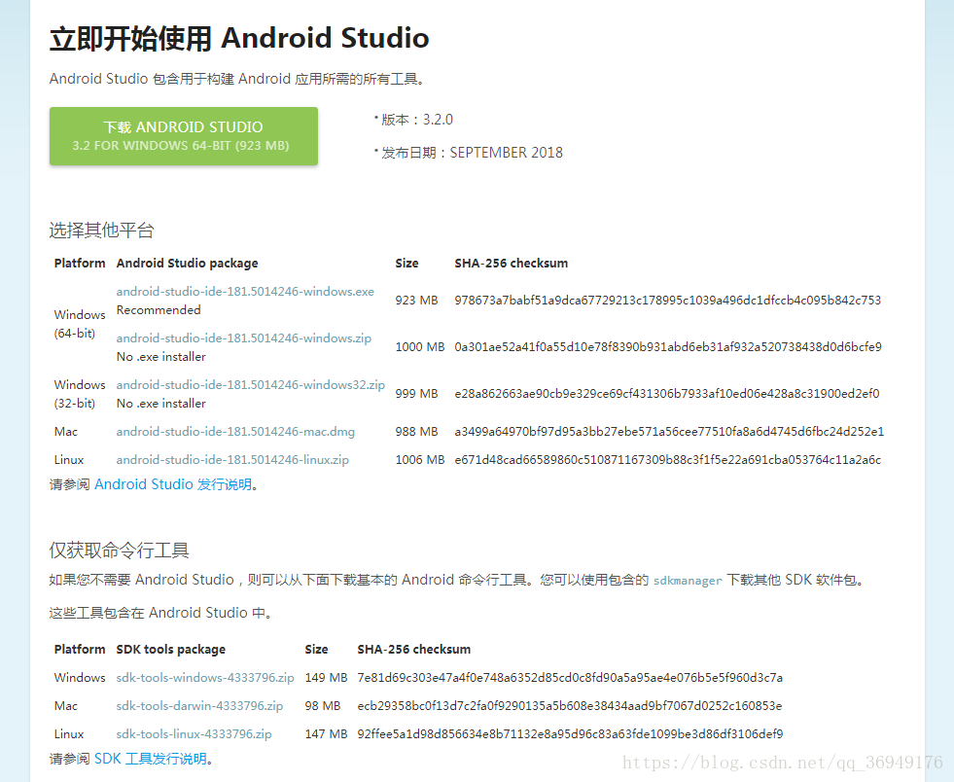Click the 这些工具包含在 Android Studio 中 sentence

[x=160, y=613]
